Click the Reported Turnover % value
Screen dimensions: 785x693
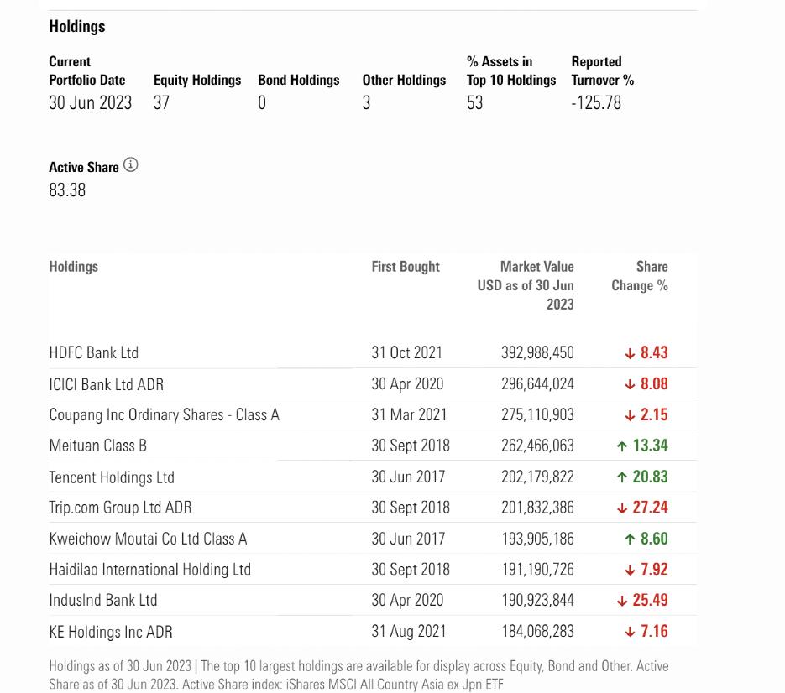coord(596,103)
